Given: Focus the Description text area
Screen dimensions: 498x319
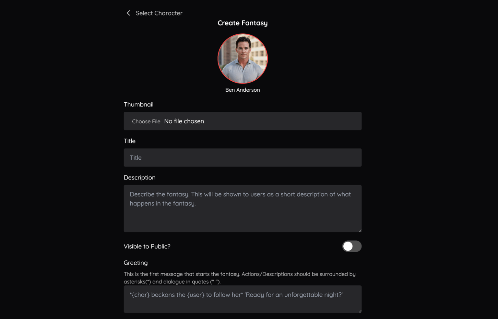Looking at the screenshot, I should coord(243,209).
